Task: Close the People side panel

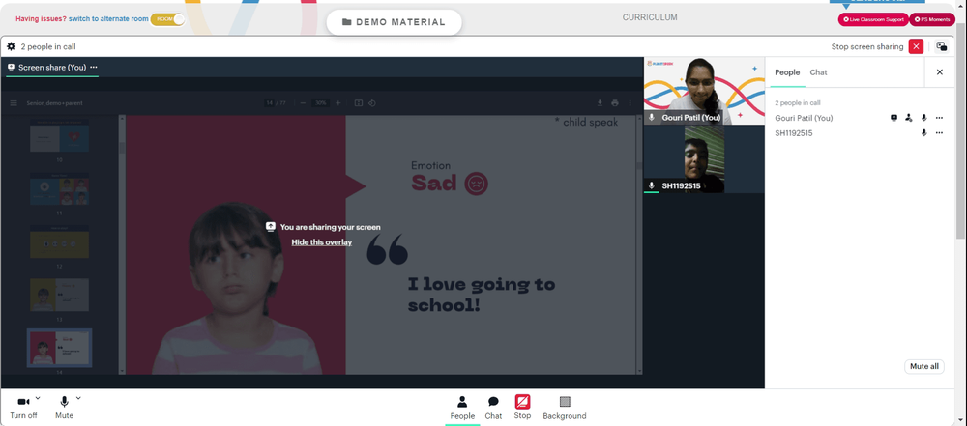Action: point(939,72)
